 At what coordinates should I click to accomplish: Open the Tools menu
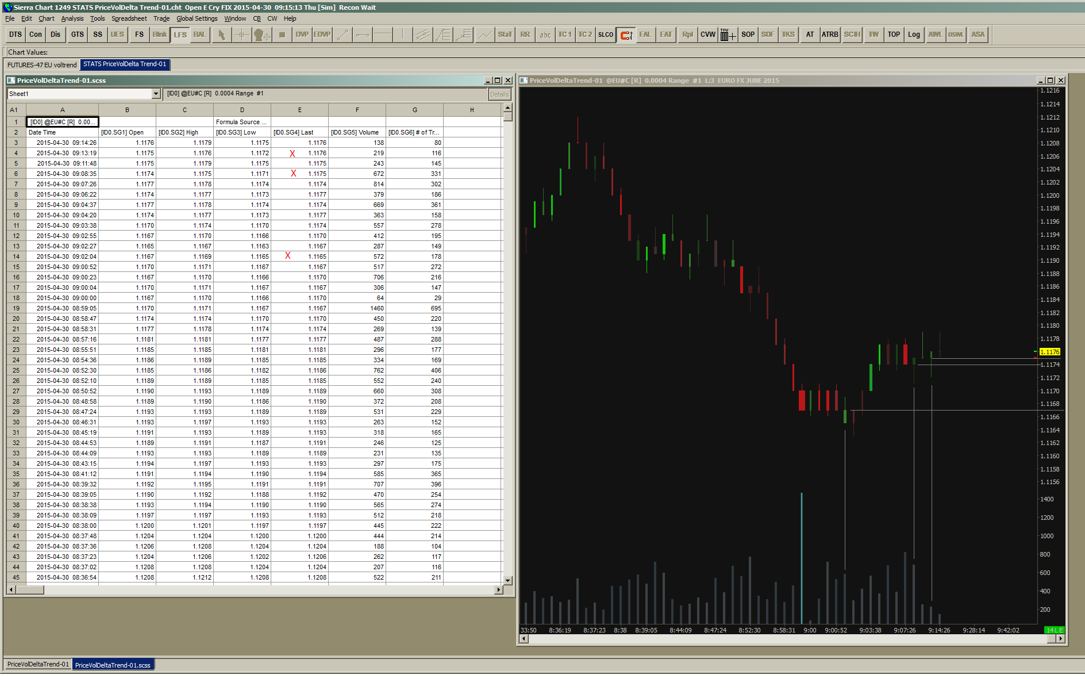coord(98,18)
